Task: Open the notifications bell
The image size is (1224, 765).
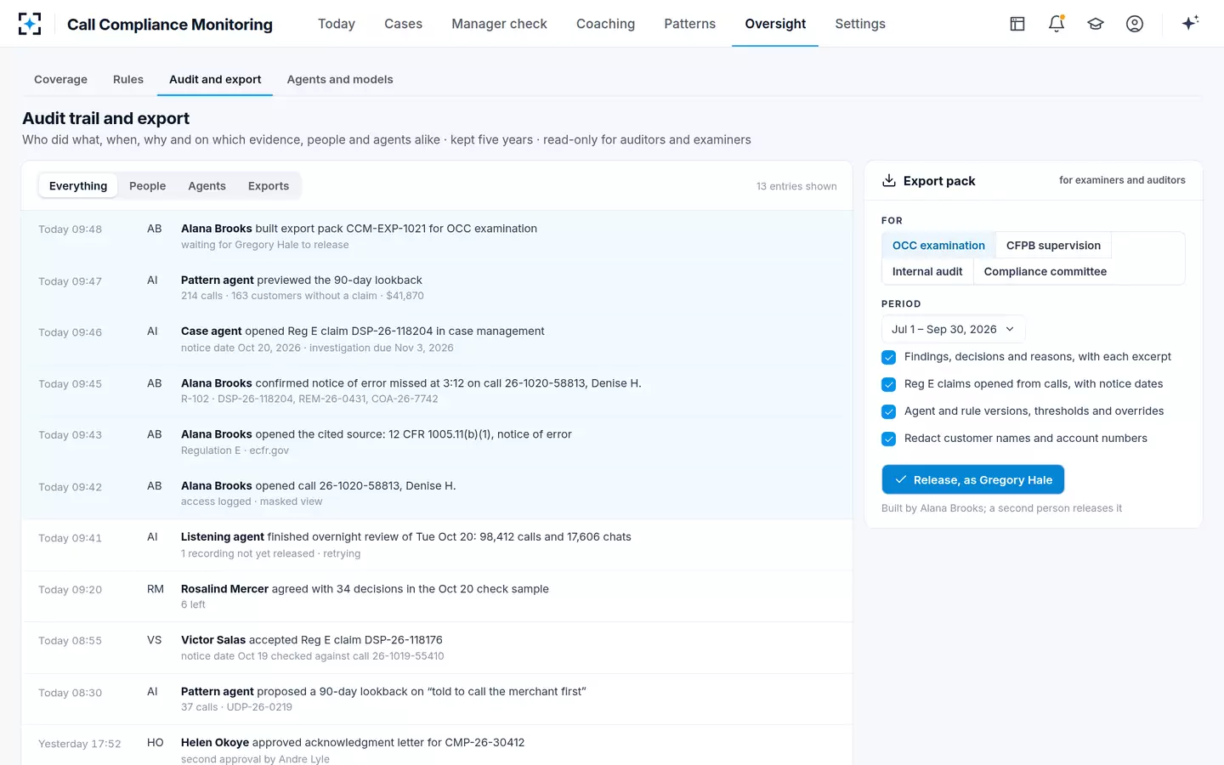Action: (x=1057, y=24)
